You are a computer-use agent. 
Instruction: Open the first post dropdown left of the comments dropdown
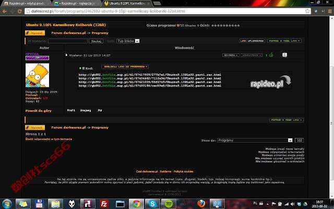(231, 55)
